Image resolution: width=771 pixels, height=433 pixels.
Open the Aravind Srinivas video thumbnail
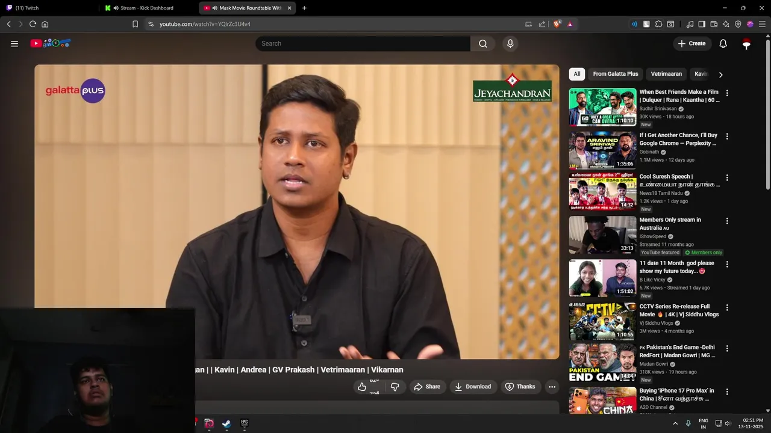point(602,150)
